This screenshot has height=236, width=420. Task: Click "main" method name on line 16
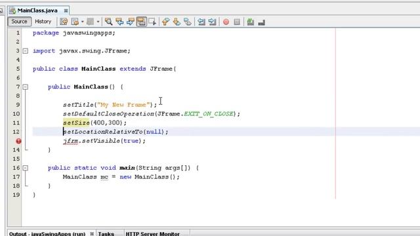[127, 168]
